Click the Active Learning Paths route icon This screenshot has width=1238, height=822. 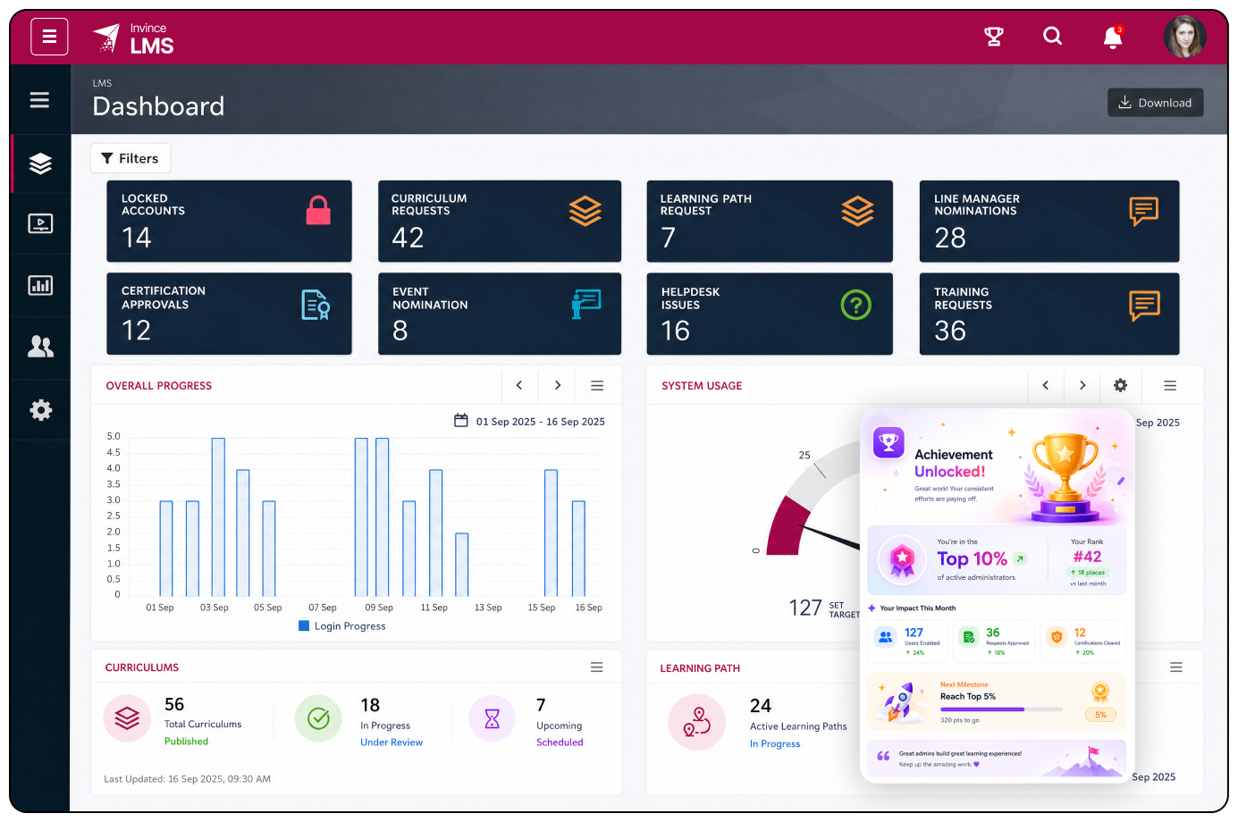coord(696,721)
